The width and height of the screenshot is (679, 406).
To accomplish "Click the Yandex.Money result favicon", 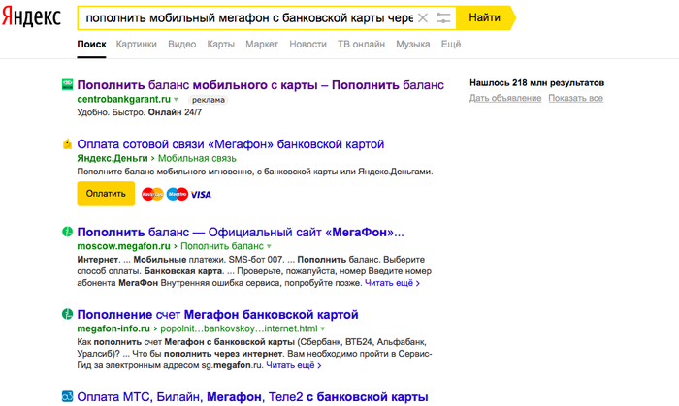I will (67, 144).
